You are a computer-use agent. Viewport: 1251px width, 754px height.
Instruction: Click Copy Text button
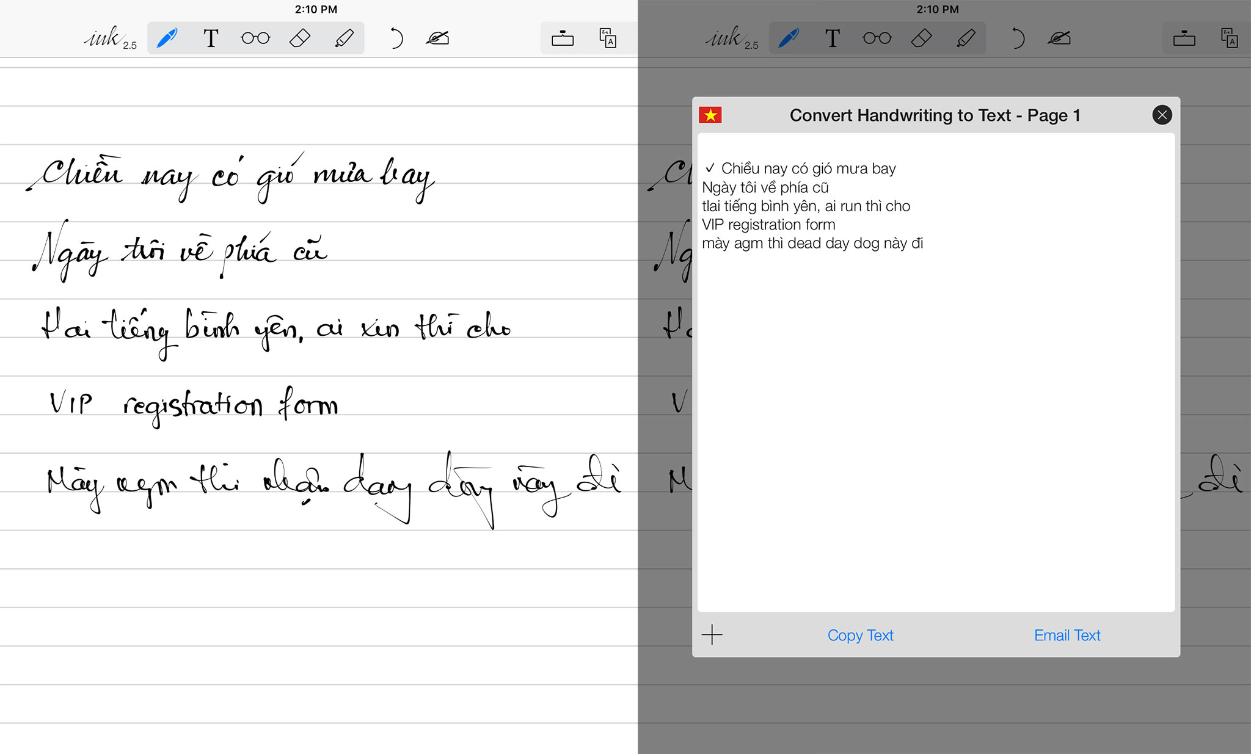pos(860,636)
